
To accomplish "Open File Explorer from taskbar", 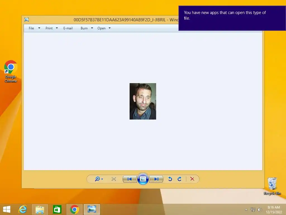I will [x=40, y=209].
